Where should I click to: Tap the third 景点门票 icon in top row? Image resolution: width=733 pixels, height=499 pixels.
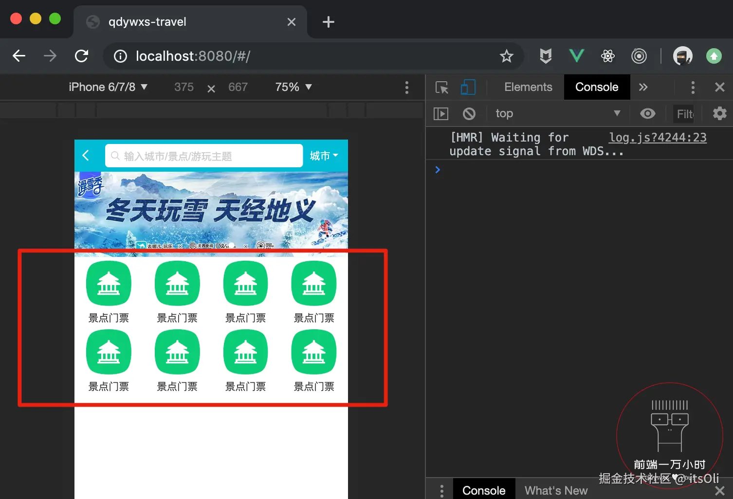(x=245, y=284)
